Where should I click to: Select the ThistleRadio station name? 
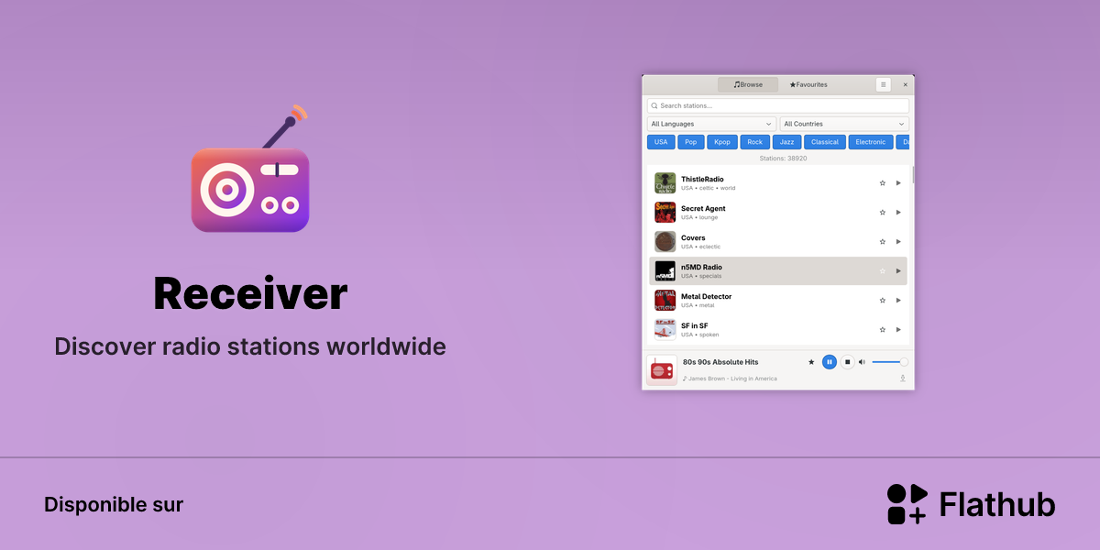(702, 180)
